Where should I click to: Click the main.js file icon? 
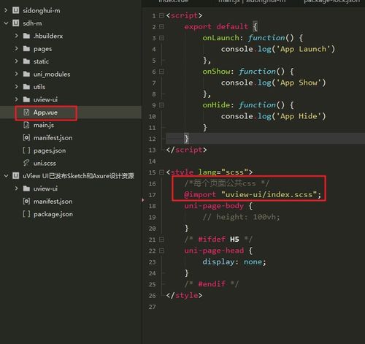(x=26, y=125)
